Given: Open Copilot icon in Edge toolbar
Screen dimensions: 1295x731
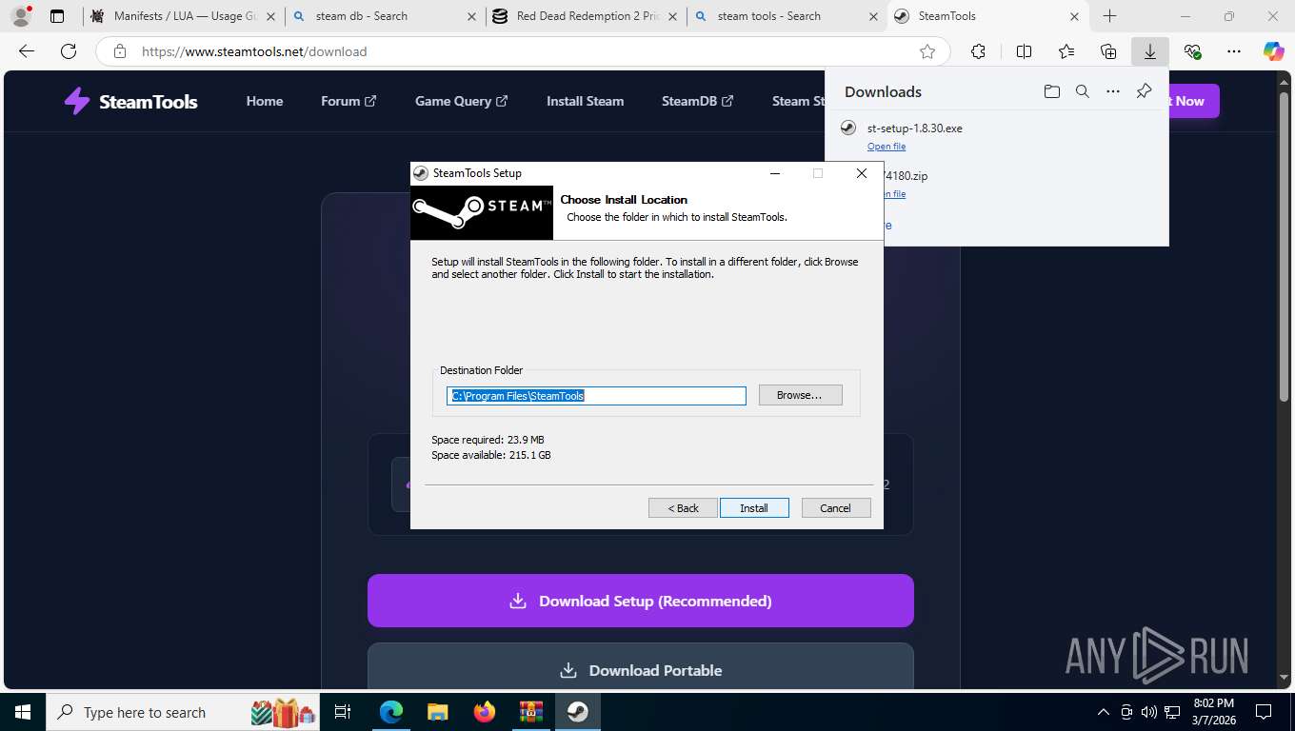Looking at the screenshot, I should [x=1274, y=51].
